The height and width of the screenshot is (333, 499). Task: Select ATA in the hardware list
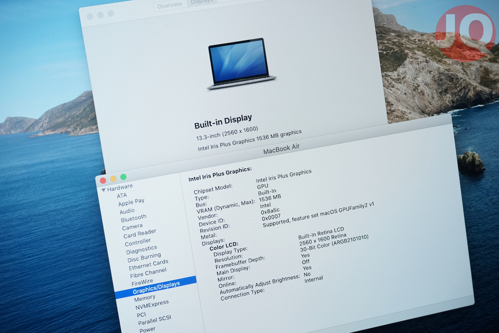pos(122,195)
